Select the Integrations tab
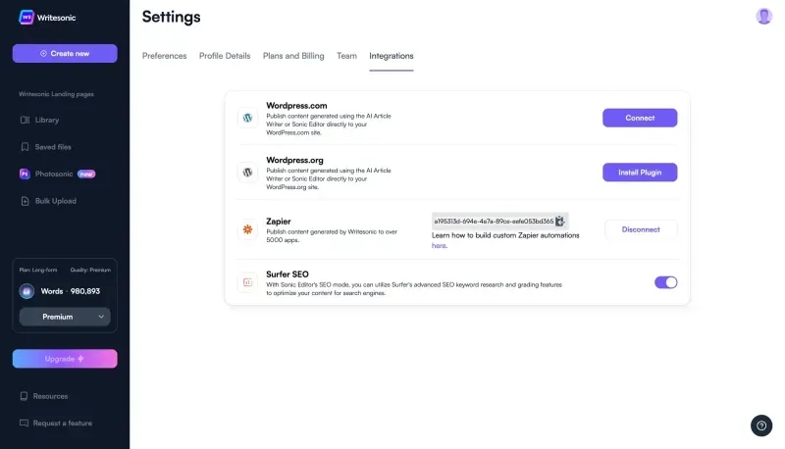 coord(392,56)
